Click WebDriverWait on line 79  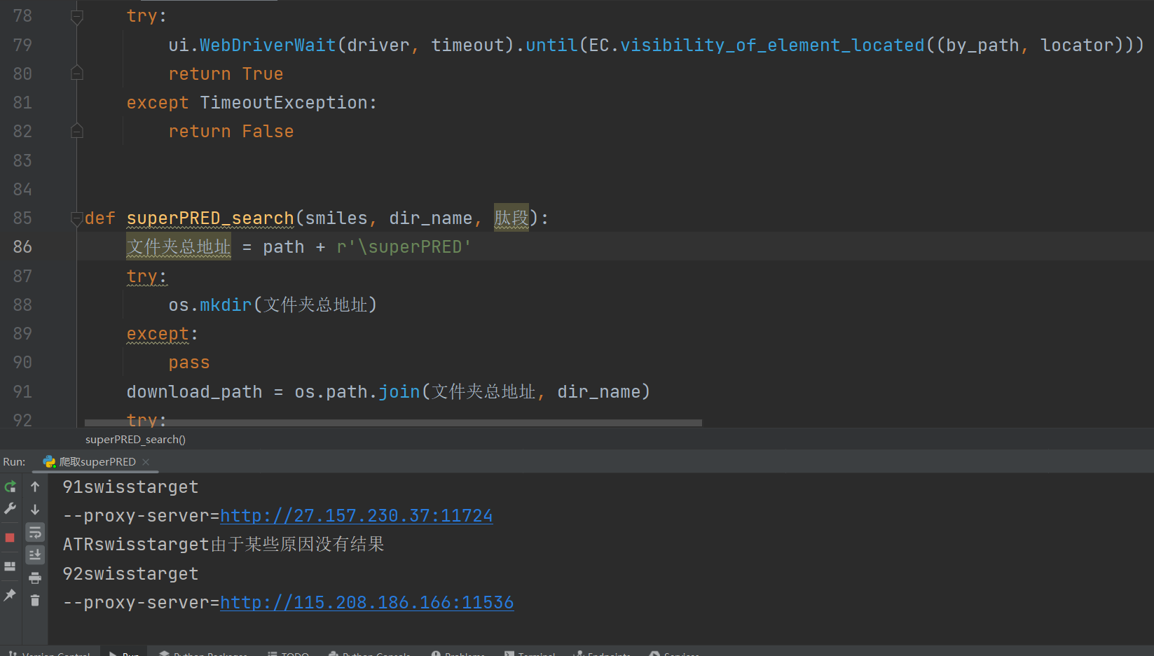pos(268,46)
